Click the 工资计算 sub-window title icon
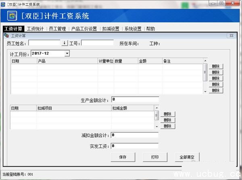Image resolution: width=242 pixels, height=180 pixels. 6,36
